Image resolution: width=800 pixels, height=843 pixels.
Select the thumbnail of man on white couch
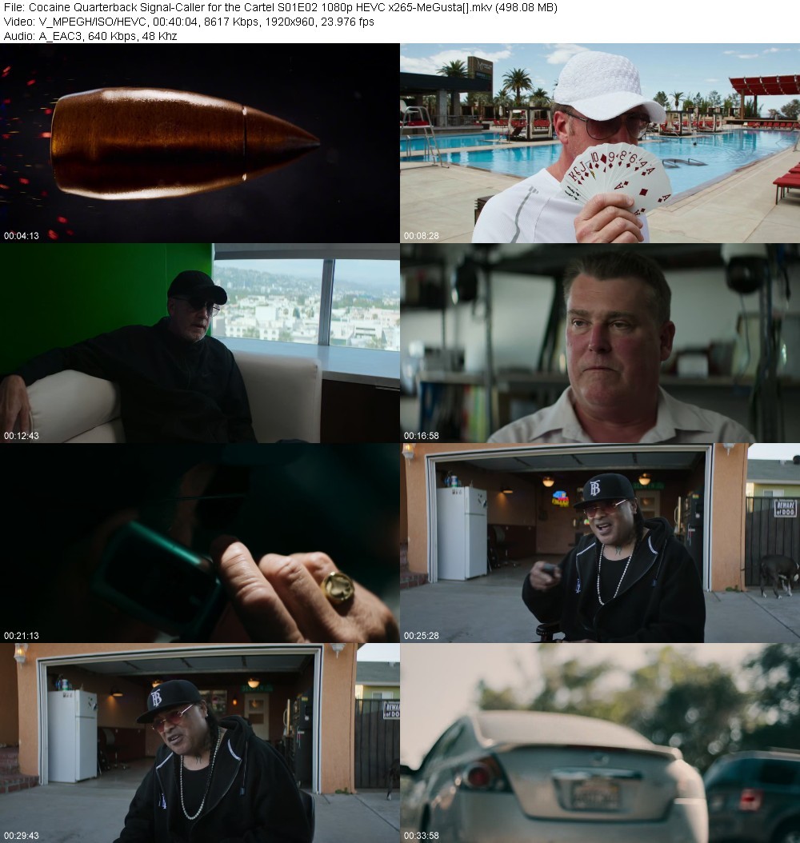pos(200,343)
